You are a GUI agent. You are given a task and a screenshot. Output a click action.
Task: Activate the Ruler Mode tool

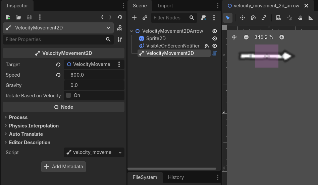(x=311, y=18)
